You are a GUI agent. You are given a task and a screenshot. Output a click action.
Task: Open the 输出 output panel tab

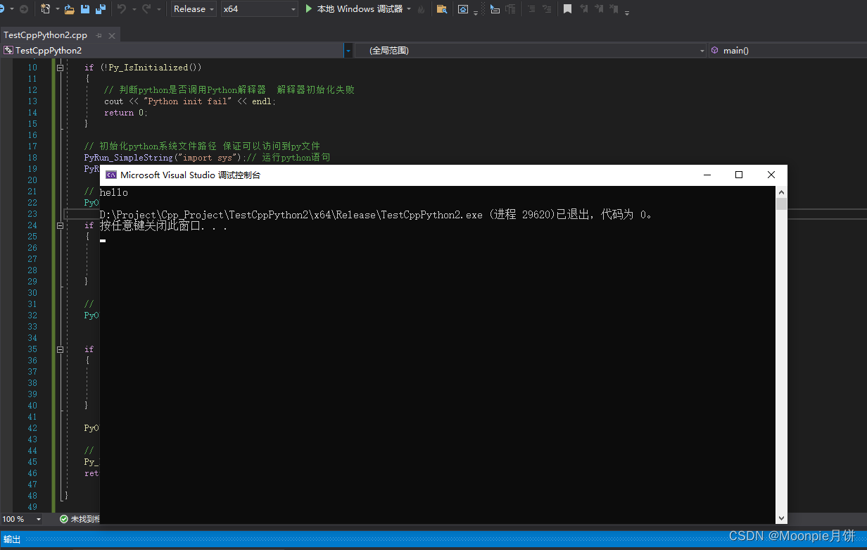12,539
